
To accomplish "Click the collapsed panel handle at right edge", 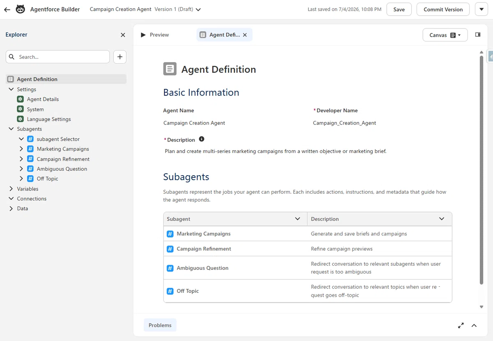I will pyautogui.click(x=490, y=56).
